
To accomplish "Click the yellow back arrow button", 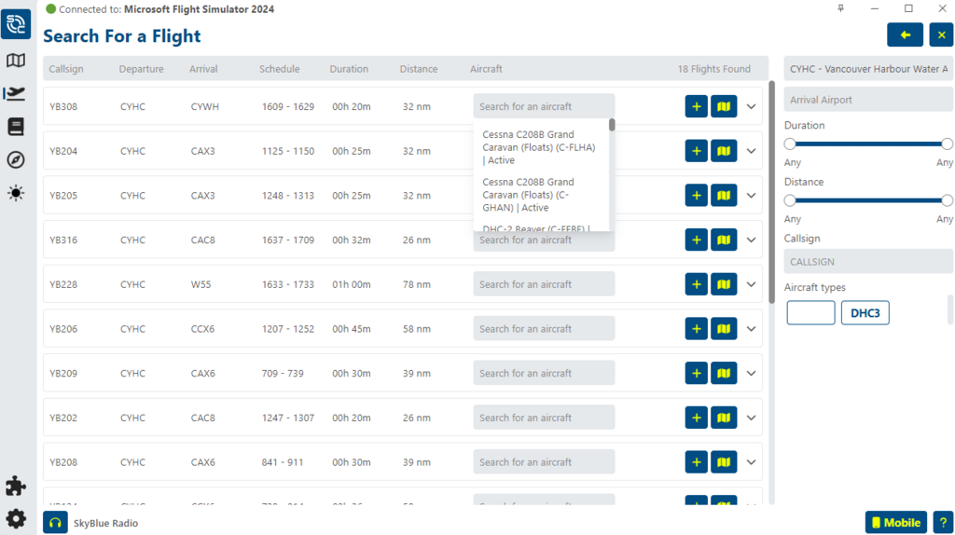I will (905, 35).
